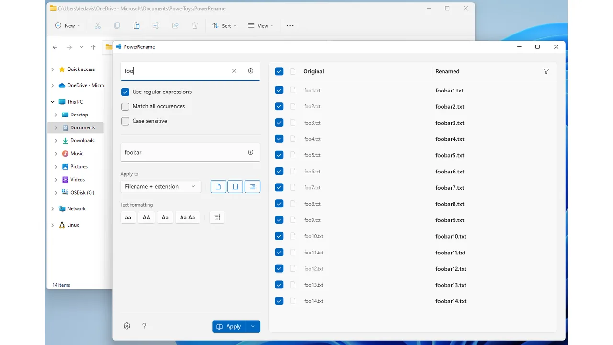Uncheck the foo14.txt checkbox
Viewport: 613px width, 345px height.
pyautogui.click(x=279, y=301)
